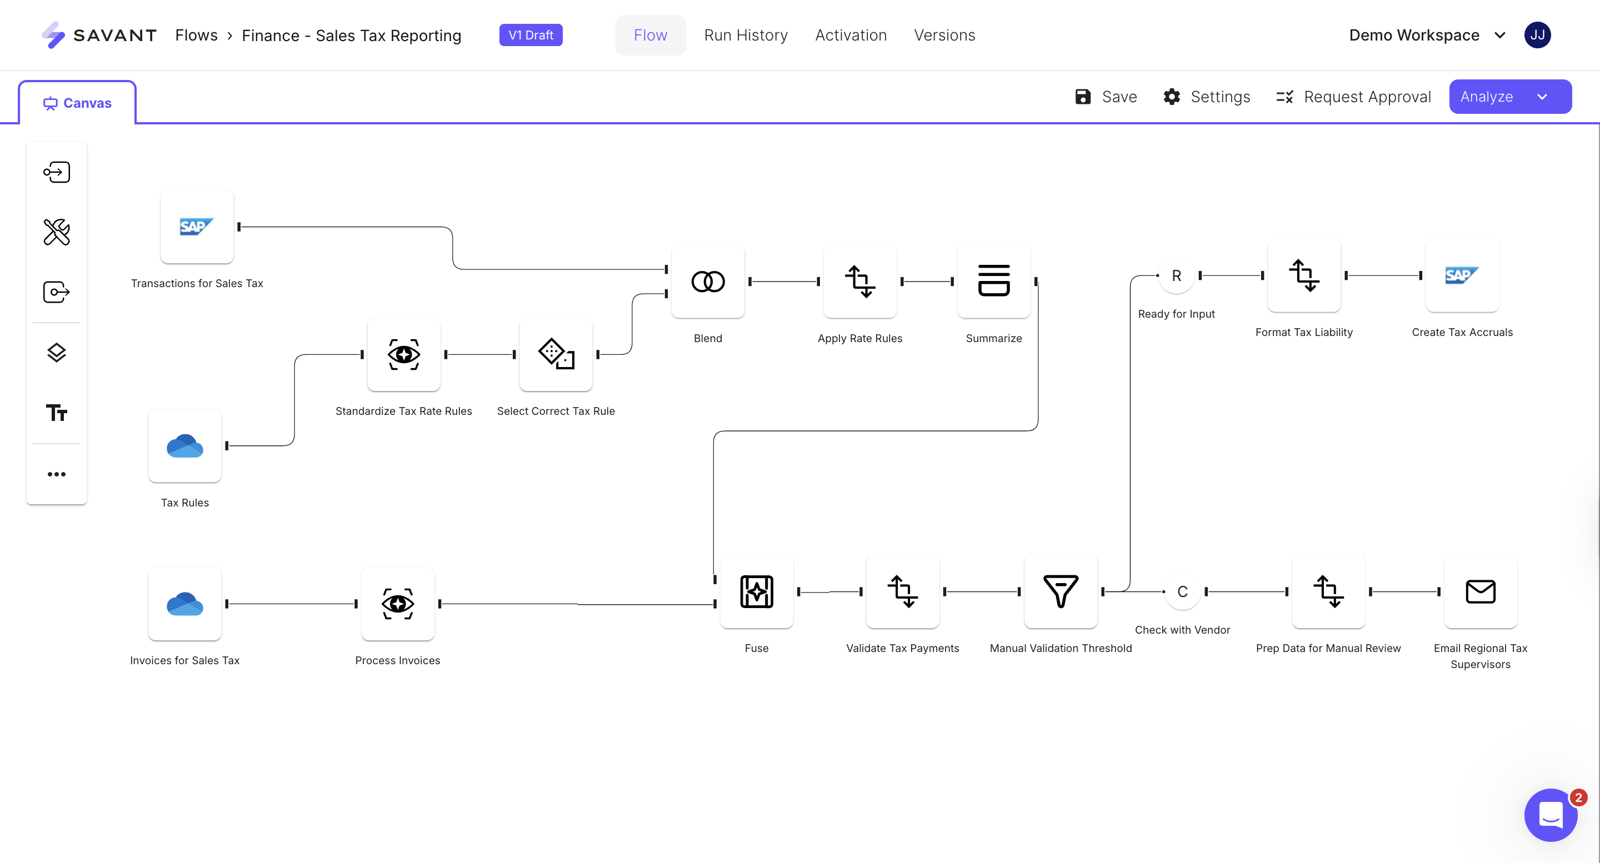1600x863 pixels.
Task: Click the tools wrench icon in sidebar
Action: pyautogui.click(x=57, y=232)
